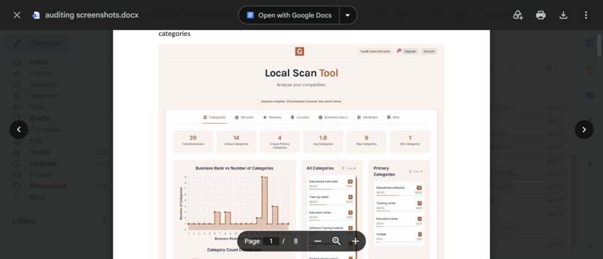Image resolution: width=603 pixels, height=259 pixels.
Task: Click the preview's vertical scrollbar
Action: (599, 45)
